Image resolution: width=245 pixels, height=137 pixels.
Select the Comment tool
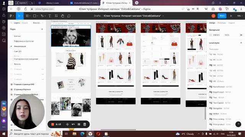69,16
